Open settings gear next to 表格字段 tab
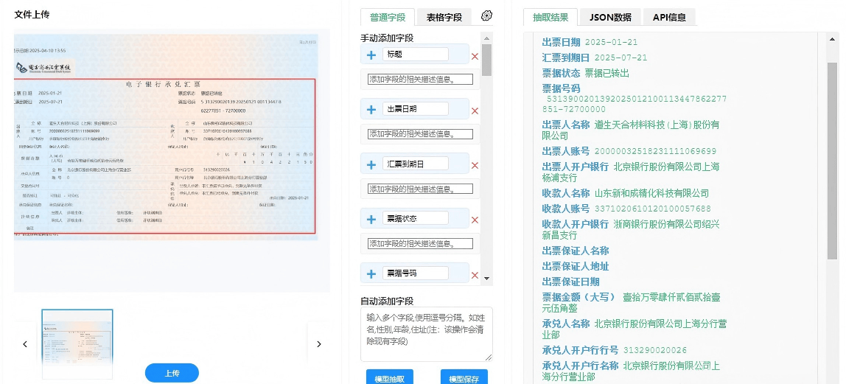This screenshot has height=384, width=846. coord(486,16)
